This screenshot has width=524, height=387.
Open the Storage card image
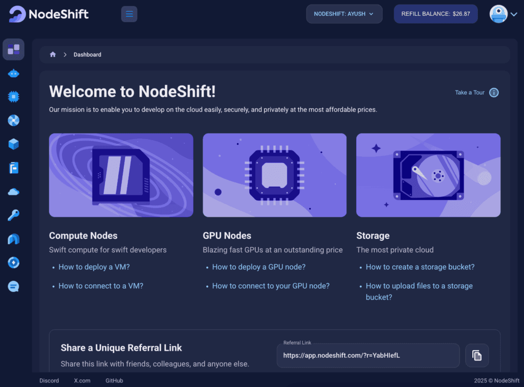[428, 175]
